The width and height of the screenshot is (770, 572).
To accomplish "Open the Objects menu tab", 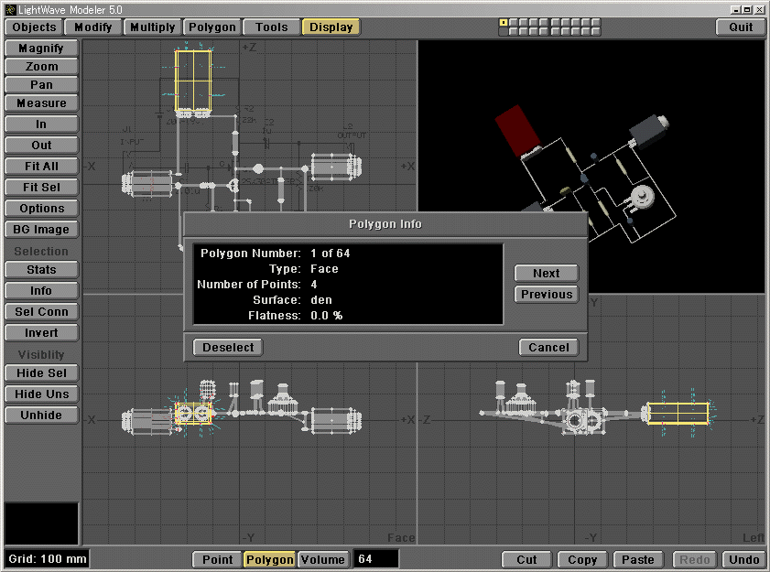I will pyautogui.click(x=34, y=27).
